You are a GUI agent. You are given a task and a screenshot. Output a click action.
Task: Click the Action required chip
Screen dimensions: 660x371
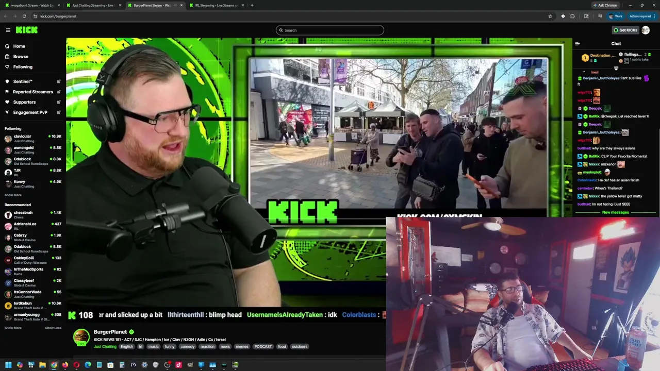coord(641,16)
